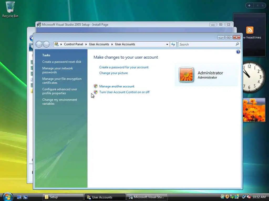Click the security shield tray icon
Viewport: 269px width, 201px height.
tap(227, 197)
